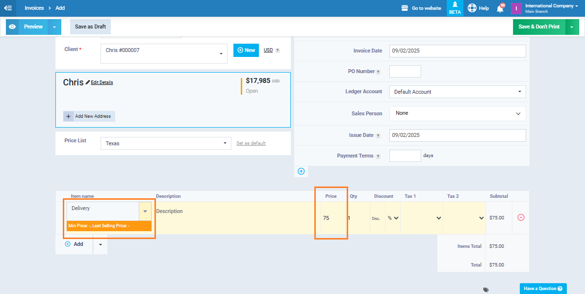Screen dimensions: 585x294
Task: Click Add New Address button
Action: 89,116
